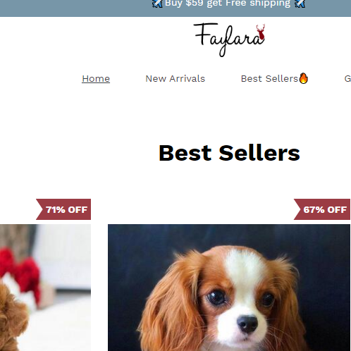Click the large Best Sellers heading
Viewport: 351px width, 351px height.
pos(229,153)
